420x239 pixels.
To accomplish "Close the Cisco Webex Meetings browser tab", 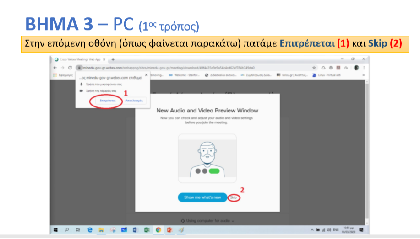I will pyautogui.click(x=104, y=59).
